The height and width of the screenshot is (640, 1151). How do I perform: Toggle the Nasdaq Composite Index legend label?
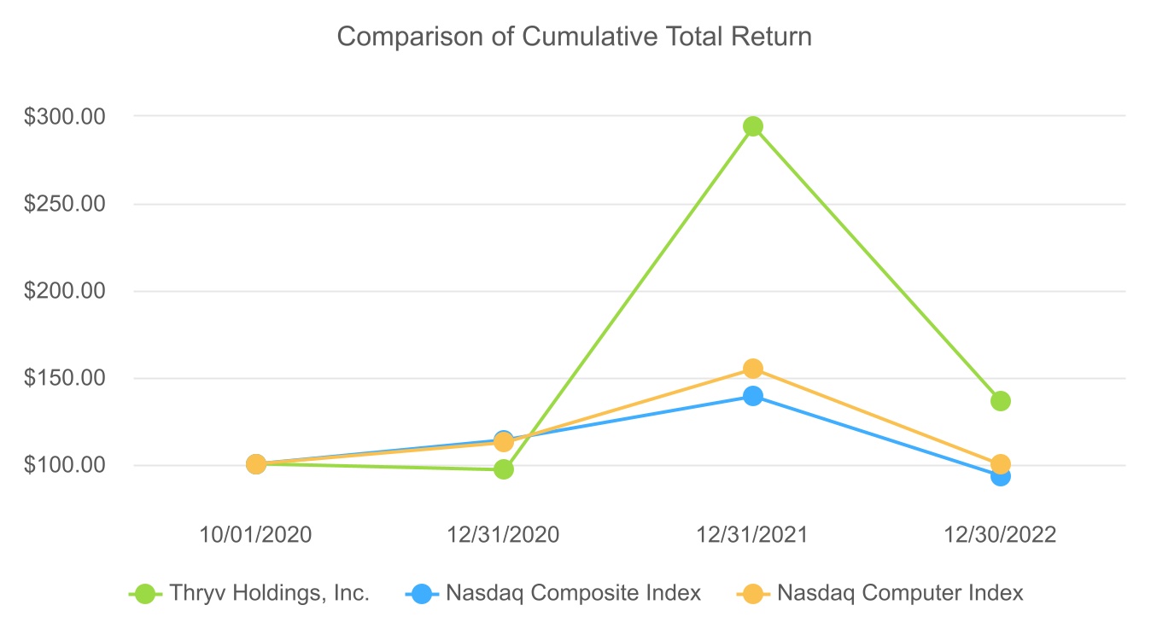[573, 593]
